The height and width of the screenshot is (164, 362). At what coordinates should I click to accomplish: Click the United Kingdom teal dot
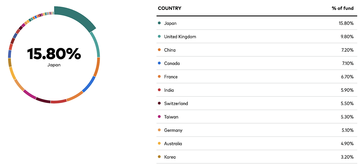point(159,36)
